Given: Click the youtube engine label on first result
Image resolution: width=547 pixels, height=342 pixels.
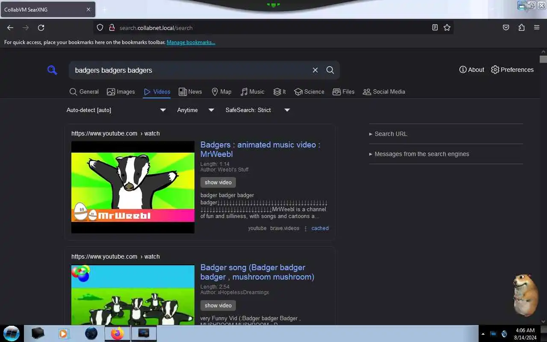Looking at the screenshot, I should tap(257, 228).
